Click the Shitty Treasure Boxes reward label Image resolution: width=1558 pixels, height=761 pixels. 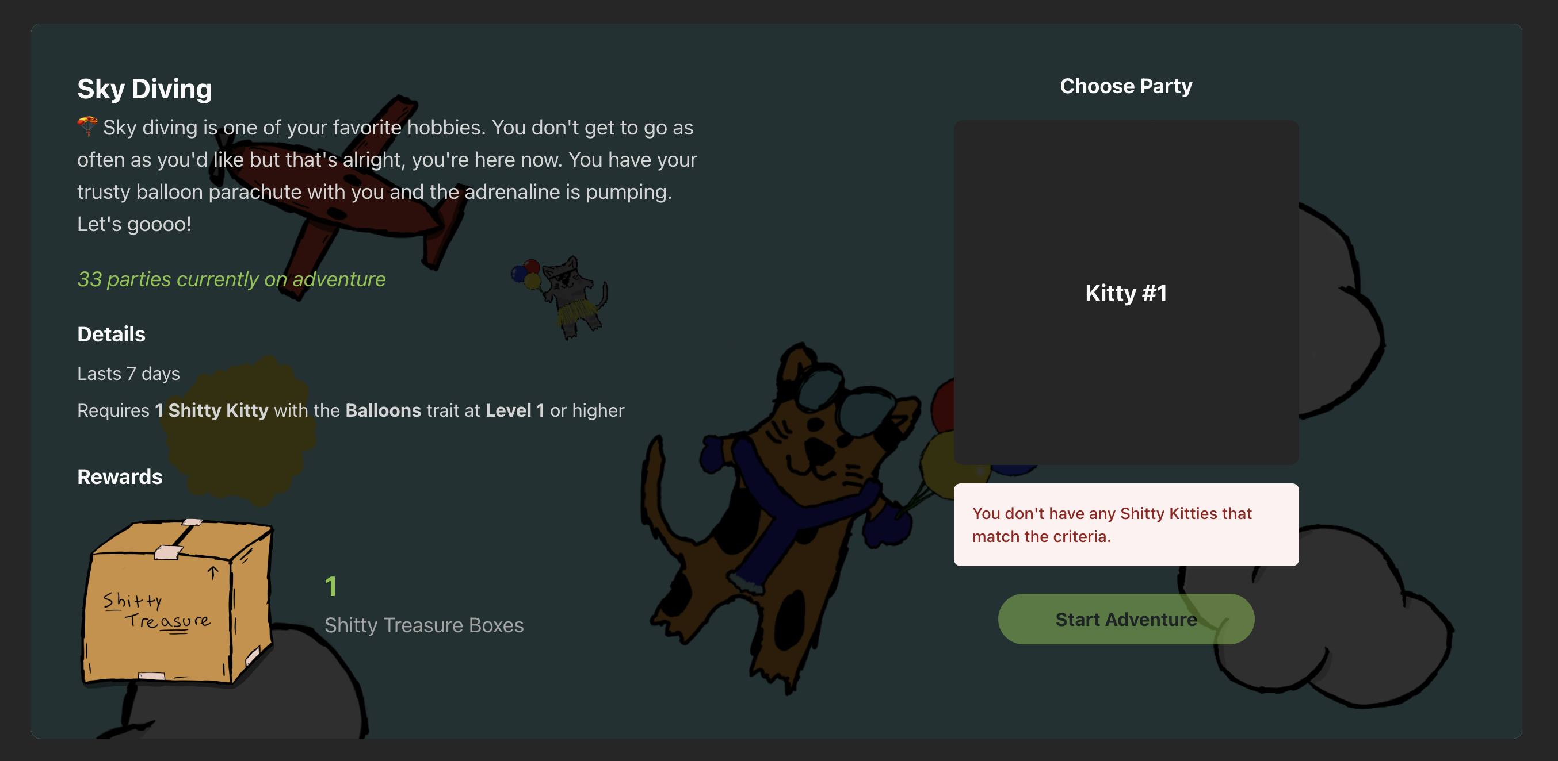424,625
